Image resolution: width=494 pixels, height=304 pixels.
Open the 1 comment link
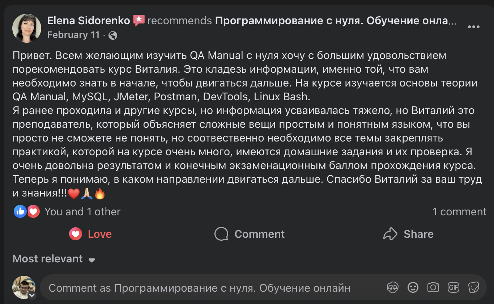pos(460,211)
